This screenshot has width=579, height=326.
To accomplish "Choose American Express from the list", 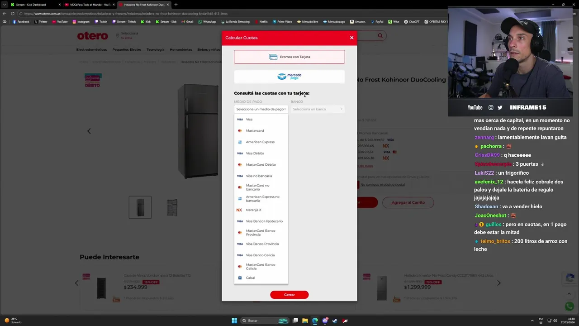I will pyautogui.click(x=261, y=142).
